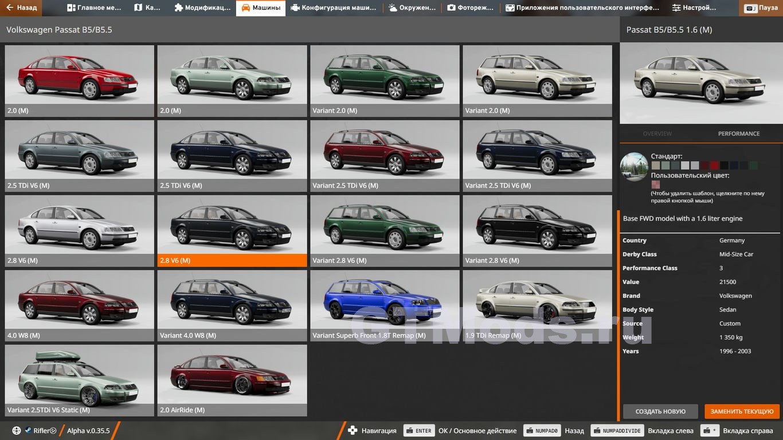
Task: Select the Машины tab
Action: [261, 8]
